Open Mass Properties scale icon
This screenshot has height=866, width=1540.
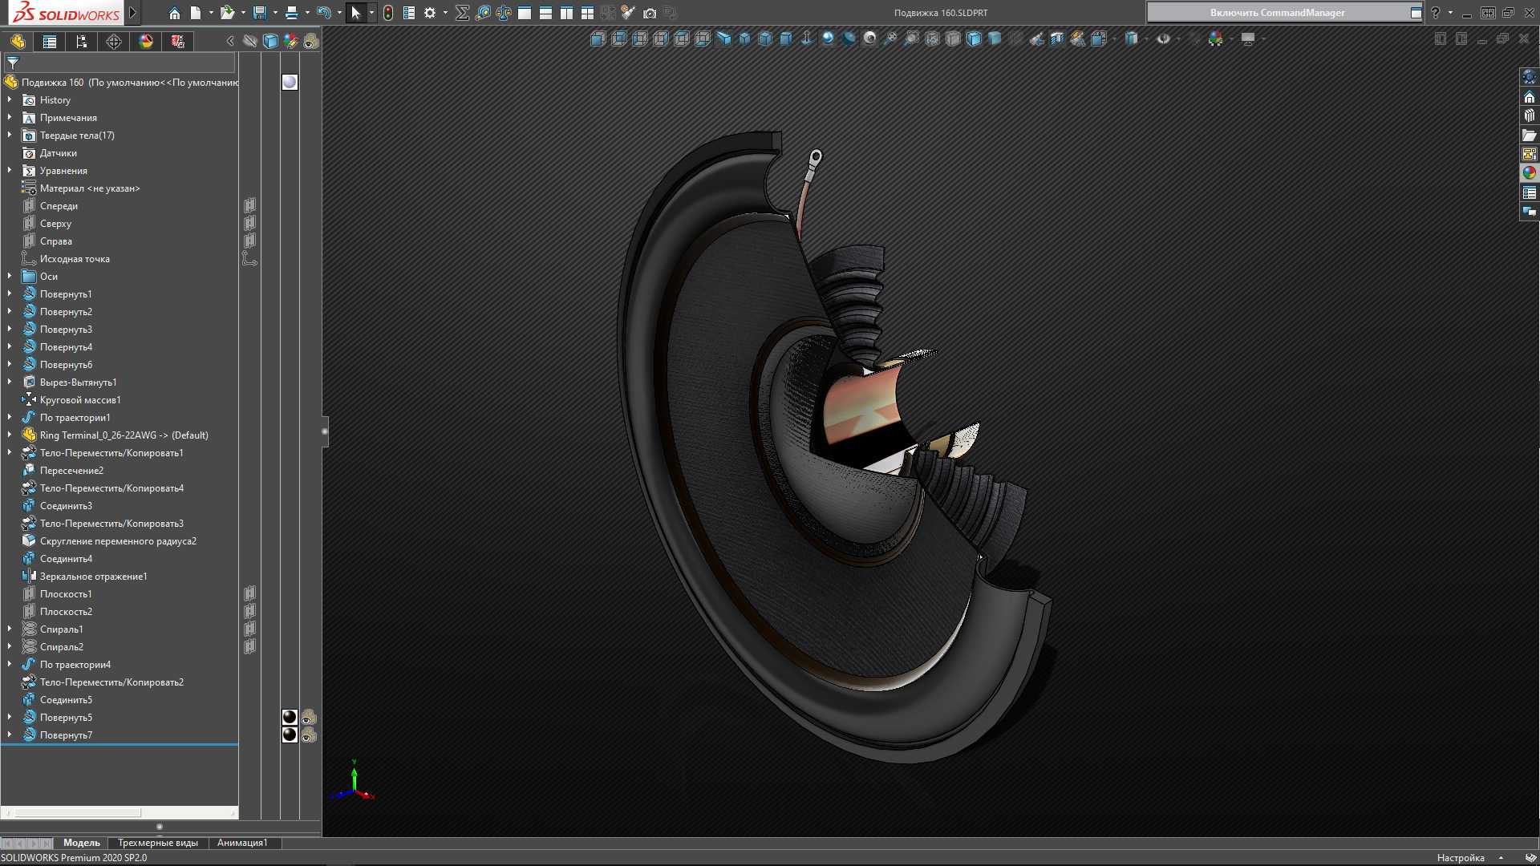(504, 13)
